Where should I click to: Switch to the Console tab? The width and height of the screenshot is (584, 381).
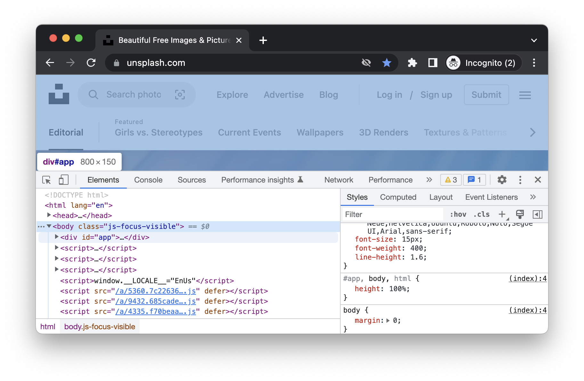[x=148, y=180]
